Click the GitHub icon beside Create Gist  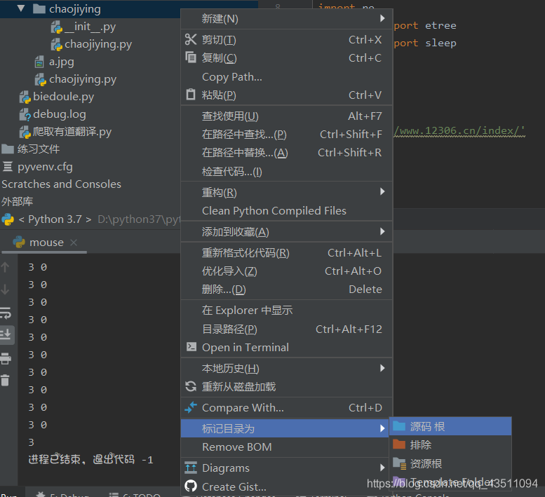pos(191,486)
